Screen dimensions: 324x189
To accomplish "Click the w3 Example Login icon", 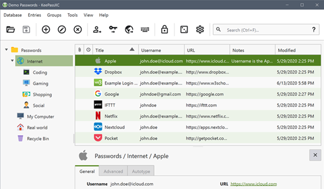I will point(98,83).
